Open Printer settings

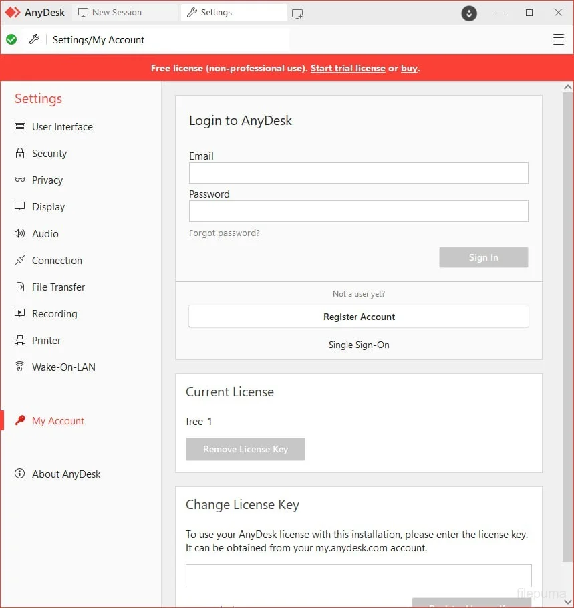click(47, 341)
